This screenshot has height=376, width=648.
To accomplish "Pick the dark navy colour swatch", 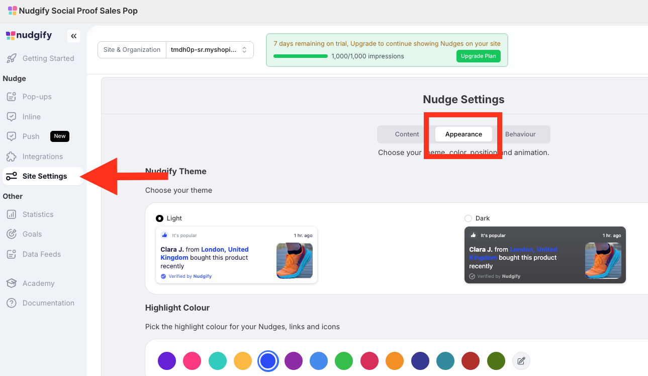I will [420, 361].
